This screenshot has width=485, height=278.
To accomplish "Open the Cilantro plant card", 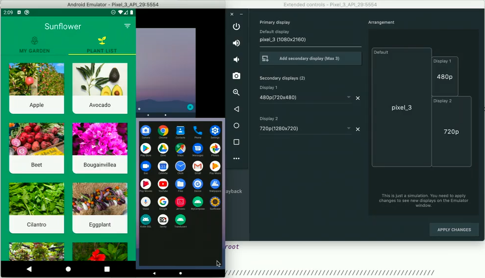I will [x=36, y=208].
